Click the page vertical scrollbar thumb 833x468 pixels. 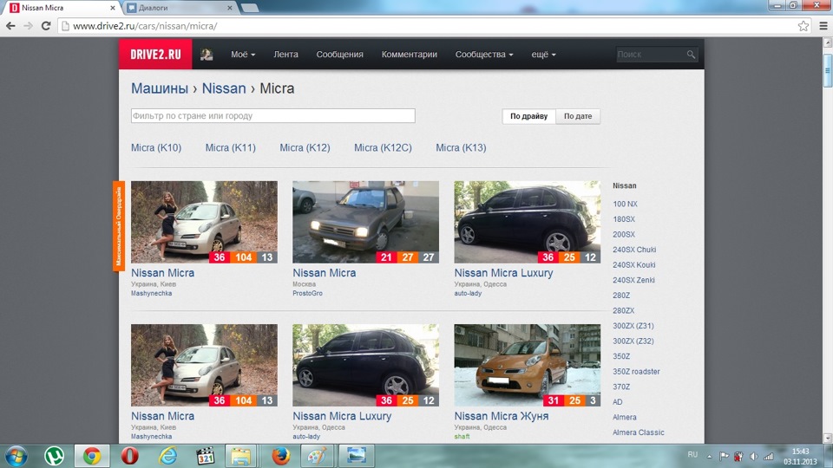827,70
